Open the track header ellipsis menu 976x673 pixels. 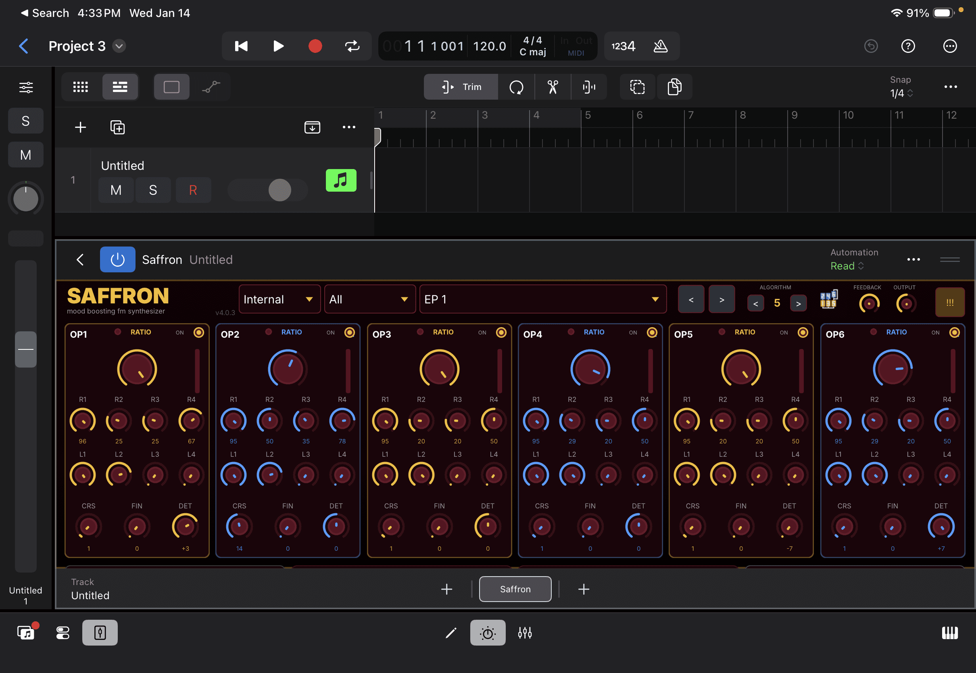pos(349,127)
